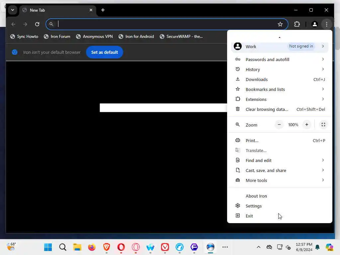Open the Anonymous VPN bookmark
340x255 pixels.
pyautogui.click(x=94, y=37)
